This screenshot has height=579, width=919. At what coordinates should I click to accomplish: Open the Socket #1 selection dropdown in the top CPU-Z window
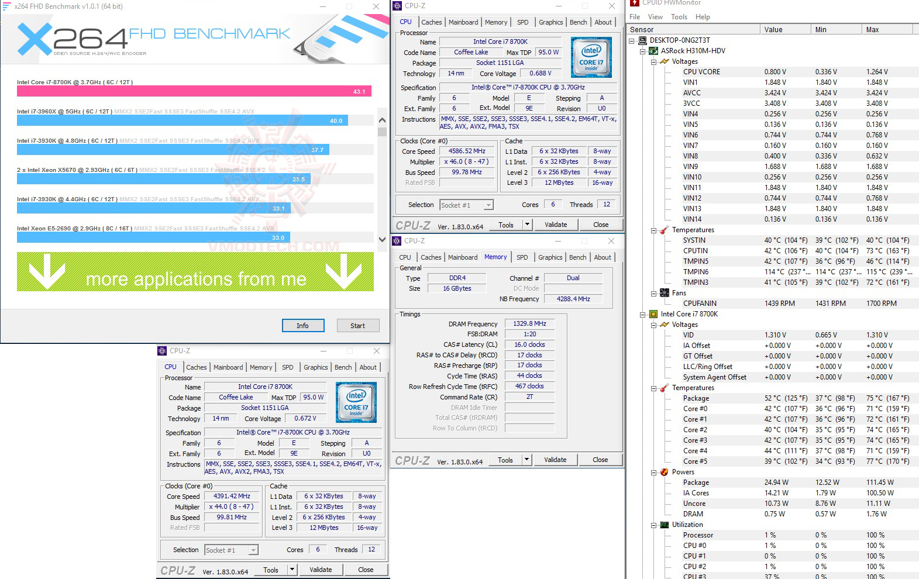(488, 205)
